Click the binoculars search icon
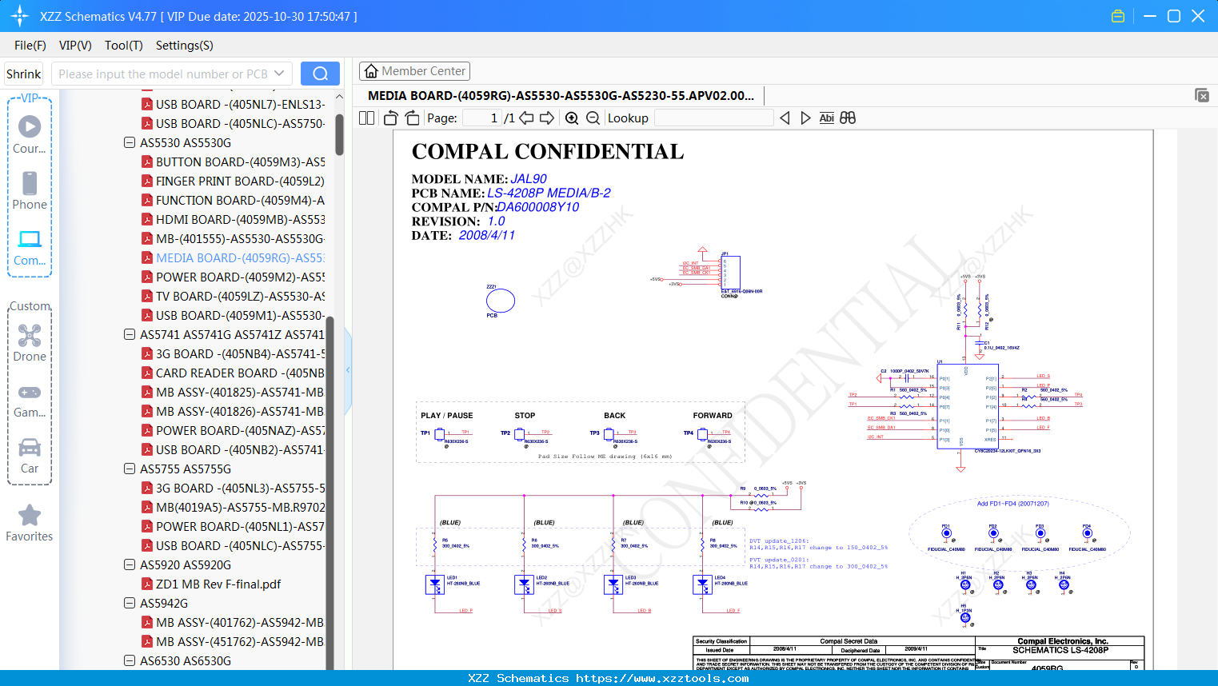The height and width of the screenshot is (686, 1218). (848, 118)
